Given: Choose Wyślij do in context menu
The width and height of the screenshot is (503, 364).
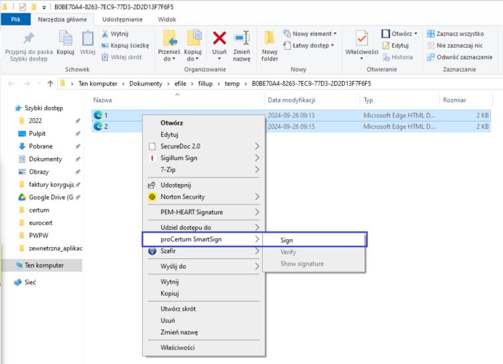Looking at the screenshot, I should pos(204,266).
